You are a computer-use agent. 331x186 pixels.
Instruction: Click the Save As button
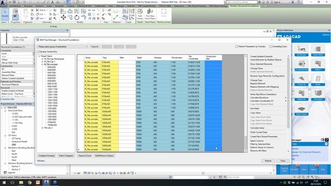click(95, 47)
